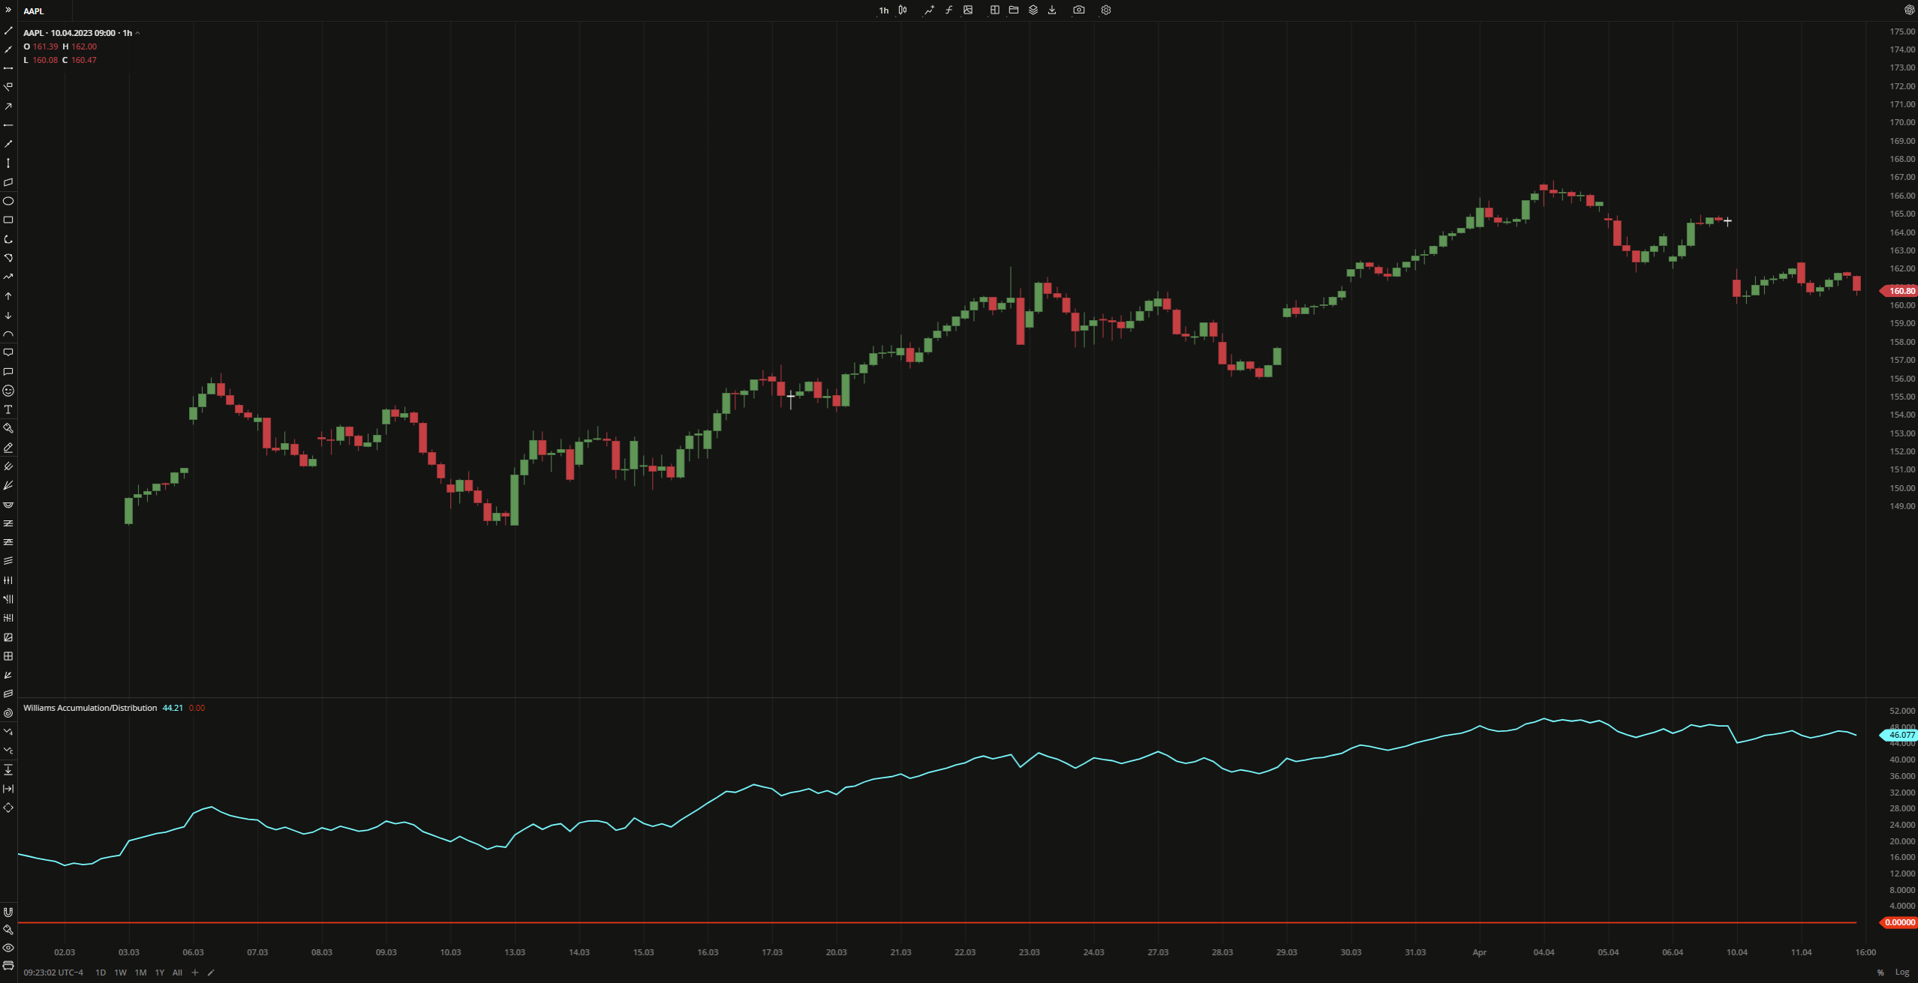The width and height of the screenshot is (1918, 983).
Task: Select the down arrow marker tool
Action: point(8,316)
